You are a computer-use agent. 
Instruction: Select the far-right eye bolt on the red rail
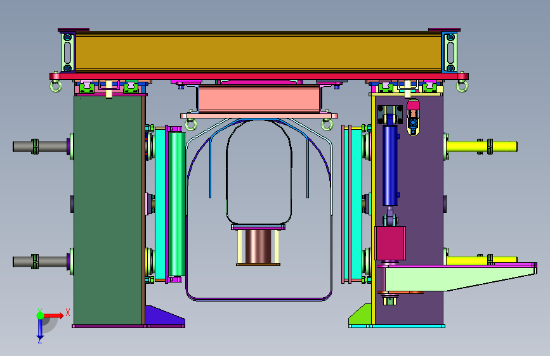462,86
